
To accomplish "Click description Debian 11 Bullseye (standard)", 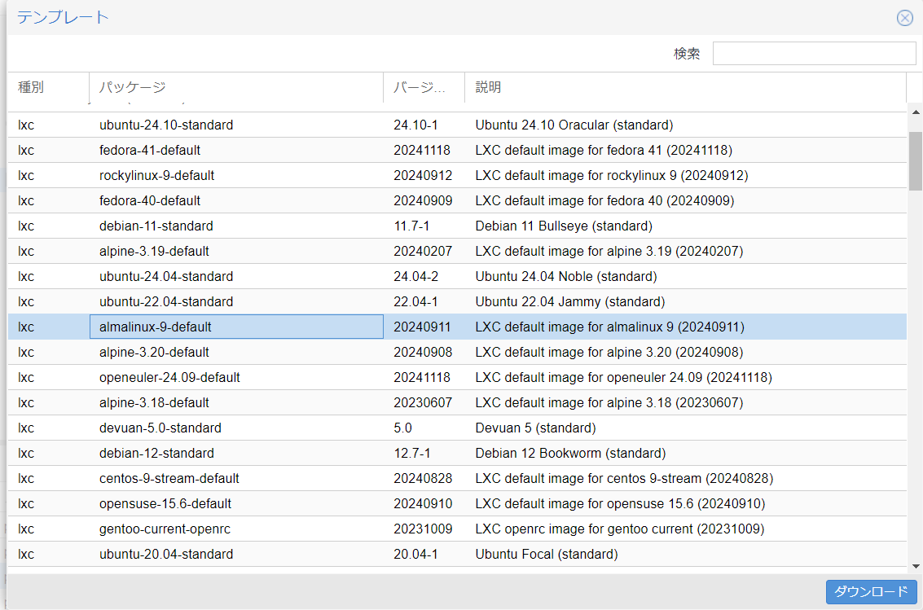I will tap(564, 226).
